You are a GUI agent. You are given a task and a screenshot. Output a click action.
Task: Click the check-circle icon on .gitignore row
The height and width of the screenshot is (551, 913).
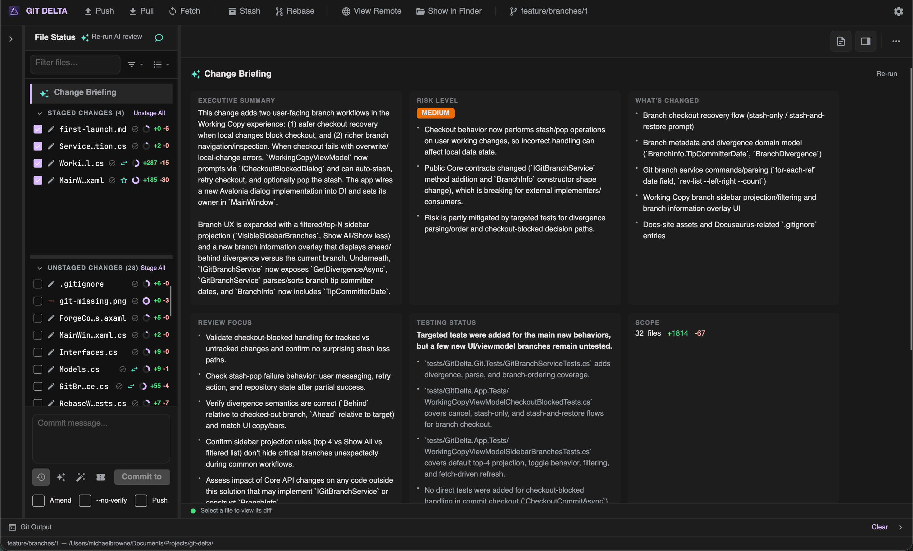point(135,284)
